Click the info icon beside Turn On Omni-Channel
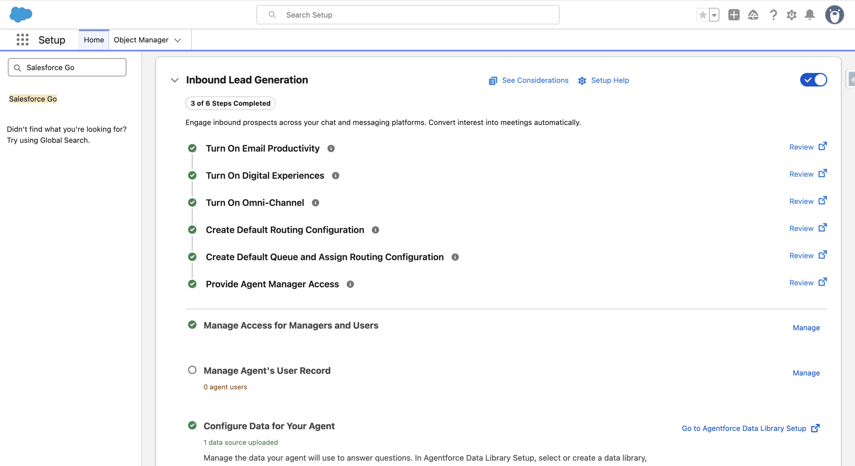The width and height of the screenshot is (855, 466). 315,203
